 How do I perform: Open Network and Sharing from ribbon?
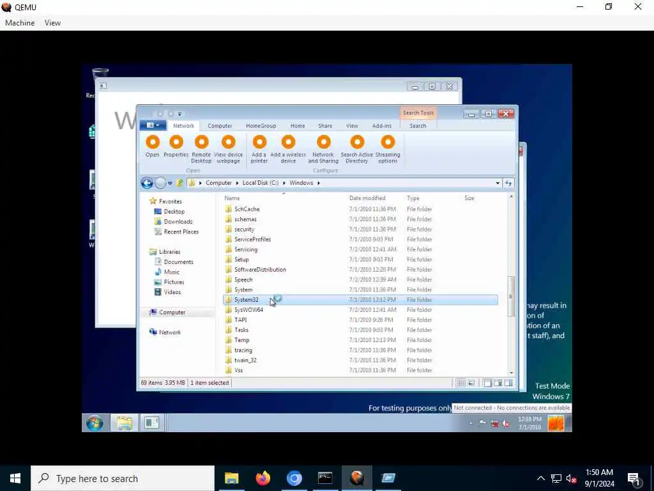(x=323, y=143)
